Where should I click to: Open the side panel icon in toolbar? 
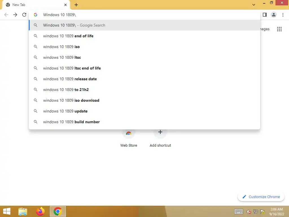tap(265, 15)
